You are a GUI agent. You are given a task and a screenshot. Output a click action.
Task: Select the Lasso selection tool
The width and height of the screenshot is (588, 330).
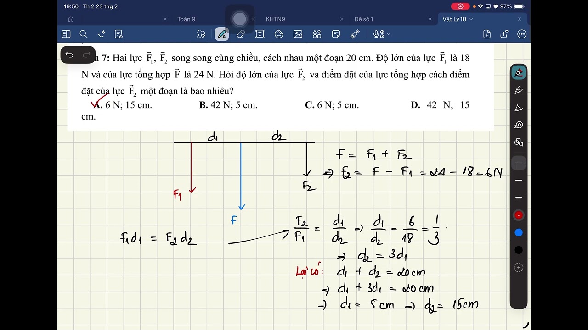pyautogui.click(x=201, y=34)
